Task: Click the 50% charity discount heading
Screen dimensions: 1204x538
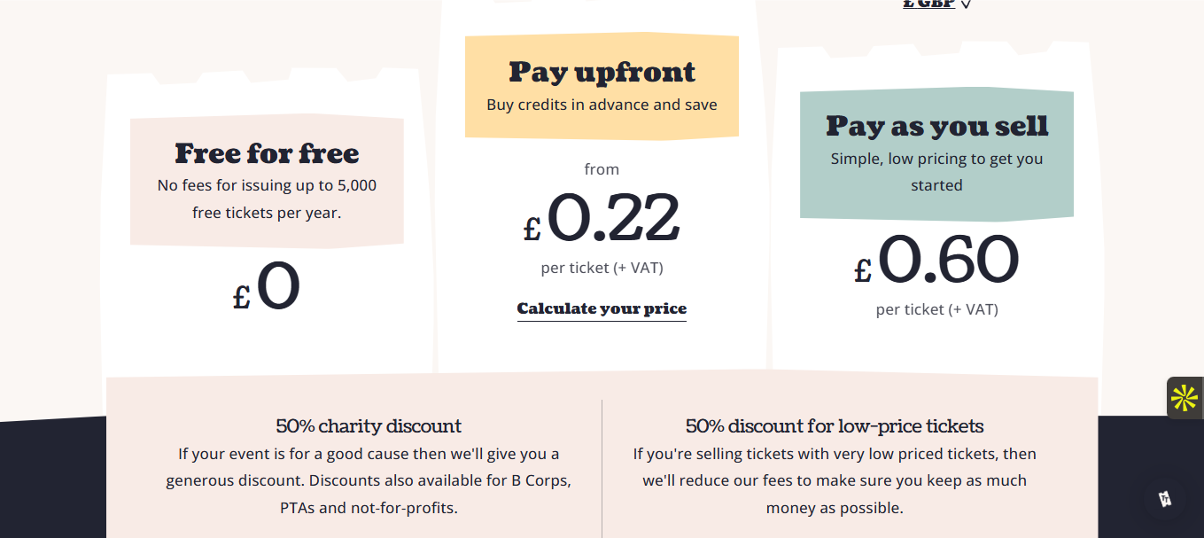Action: 369,426
